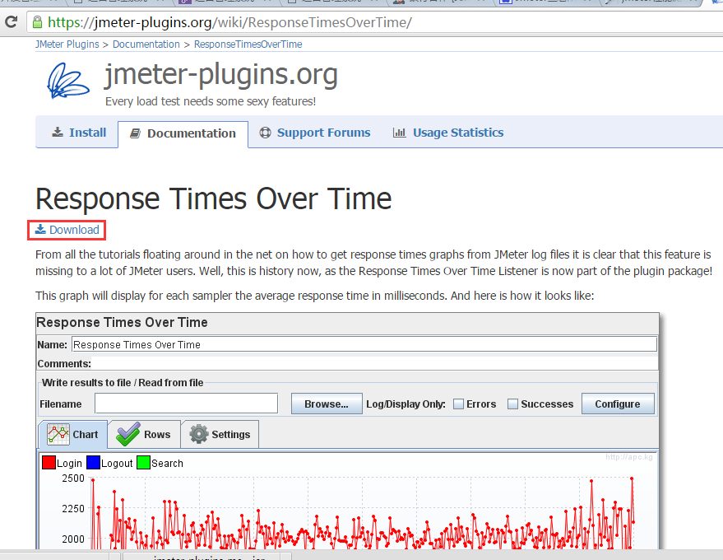Click the Name input field

[x=364, y=344]
